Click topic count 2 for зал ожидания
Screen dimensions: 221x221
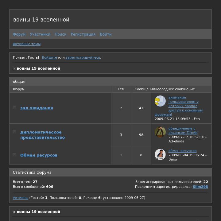pyautogui.click(x=121, y=108)
